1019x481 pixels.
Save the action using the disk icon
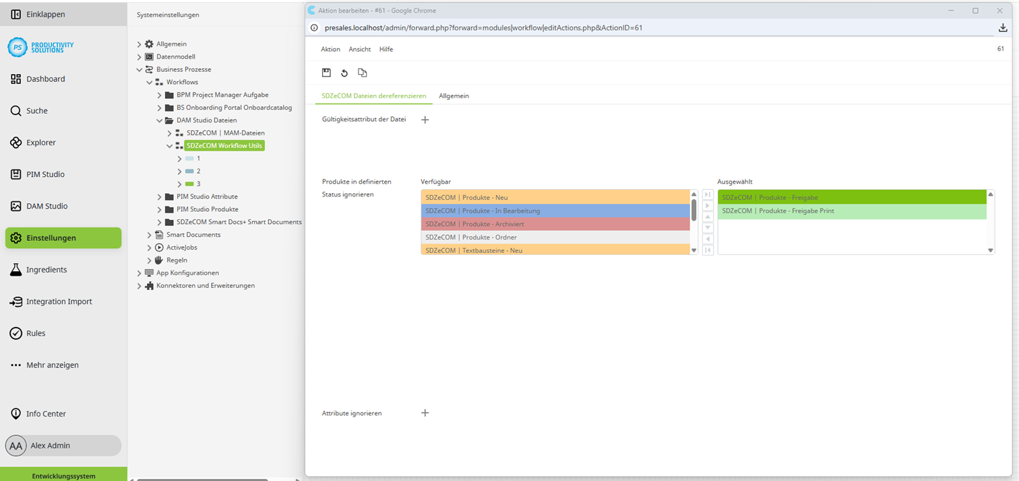pos(327,73)
